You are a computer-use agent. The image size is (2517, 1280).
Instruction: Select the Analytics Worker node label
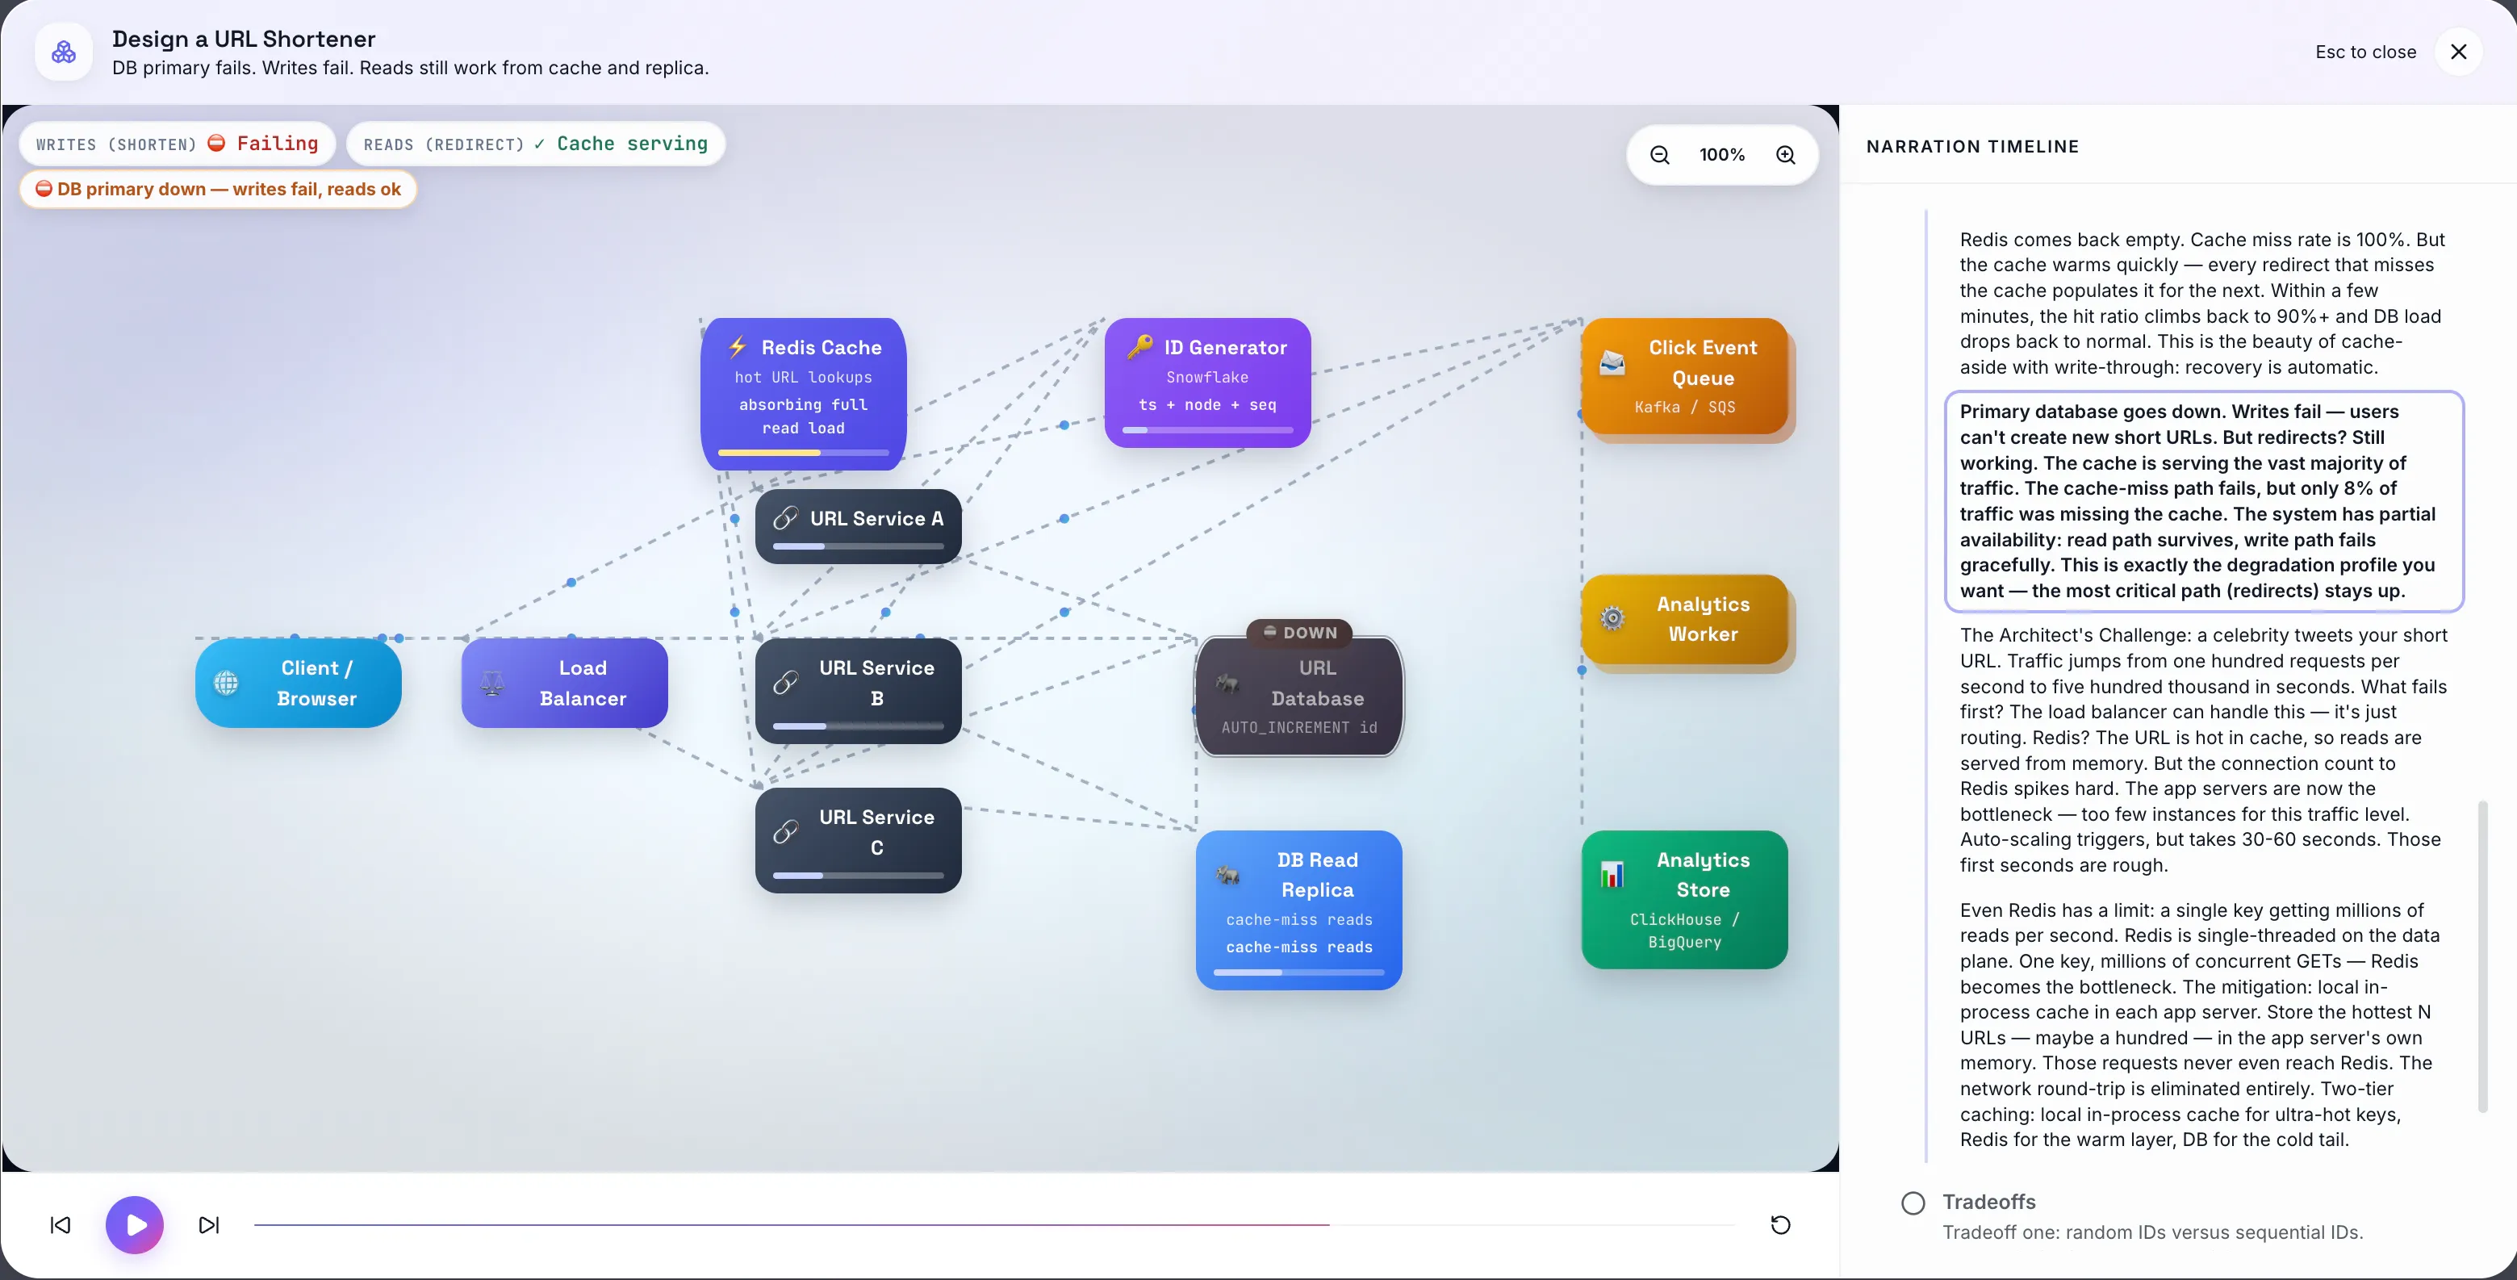[1703, 618]
